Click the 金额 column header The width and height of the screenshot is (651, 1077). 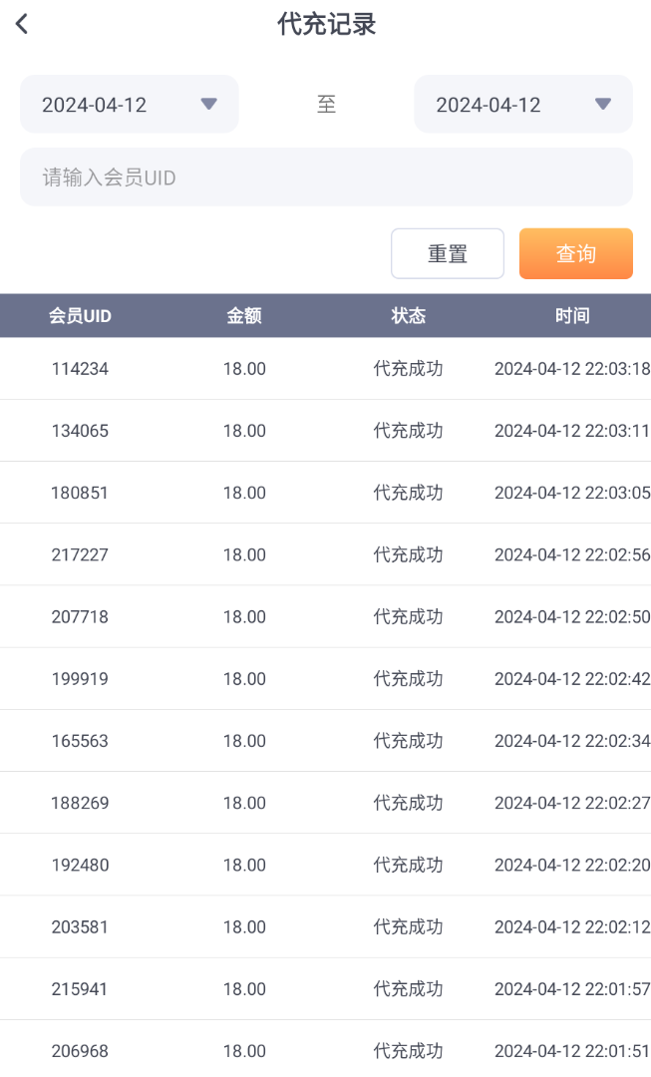244,316
